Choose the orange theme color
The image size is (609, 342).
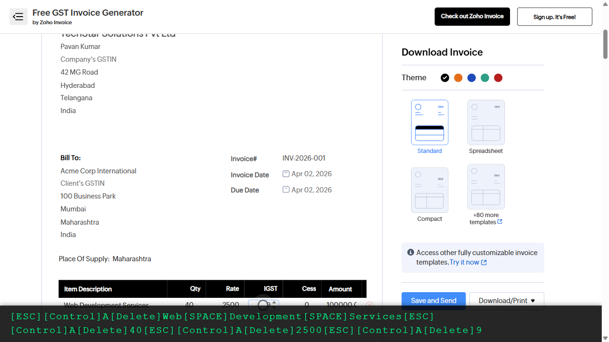pyautogui.click(x=458, y=78)
